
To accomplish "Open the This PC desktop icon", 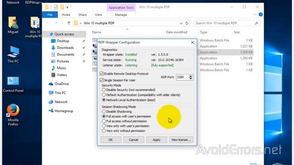I will click(x=13, y=54).
